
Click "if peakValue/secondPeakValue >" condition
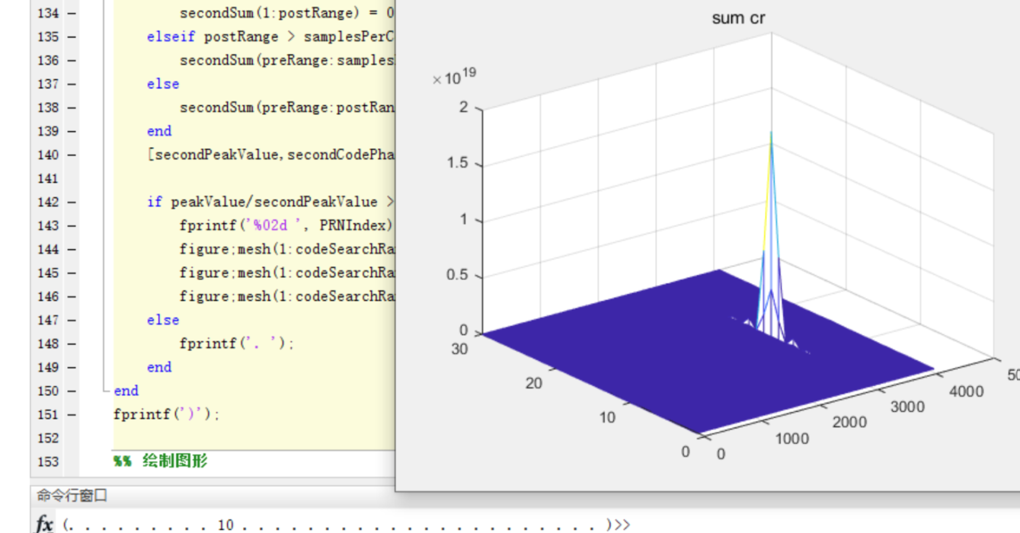271,202
